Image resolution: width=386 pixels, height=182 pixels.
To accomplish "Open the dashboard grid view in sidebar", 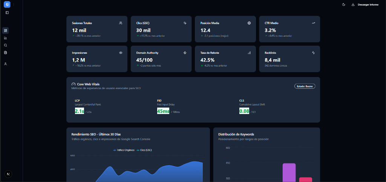I will (x=6, y=31).
